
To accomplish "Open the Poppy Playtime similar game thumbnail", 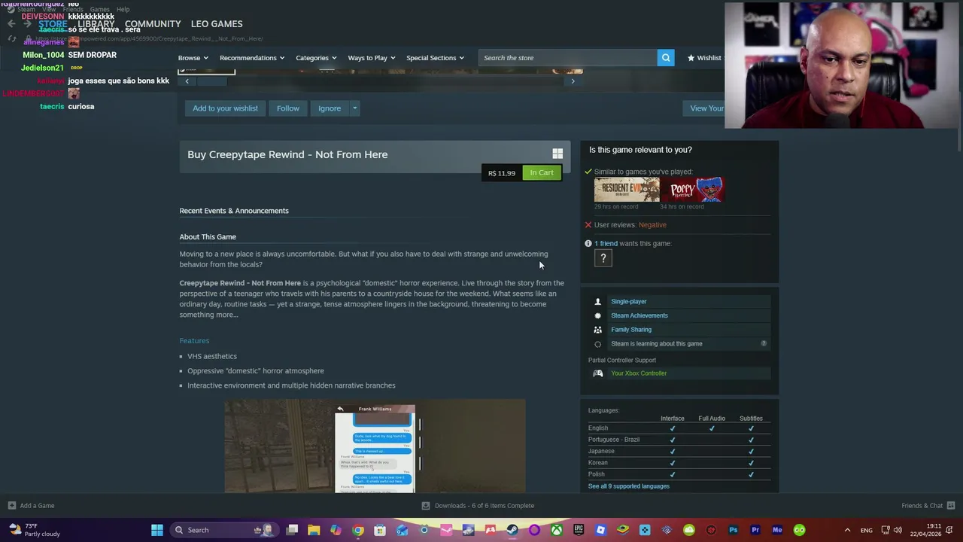I will coord(693,190).
